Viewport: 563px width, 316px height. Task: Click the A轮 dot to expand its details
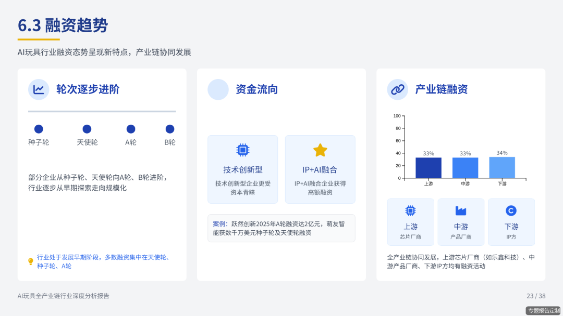(x=130, y=129)
